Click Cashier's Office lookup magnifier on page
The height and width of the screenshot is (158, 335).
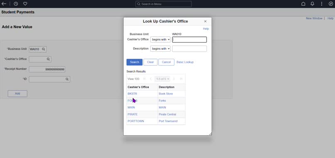click(48, 59)
